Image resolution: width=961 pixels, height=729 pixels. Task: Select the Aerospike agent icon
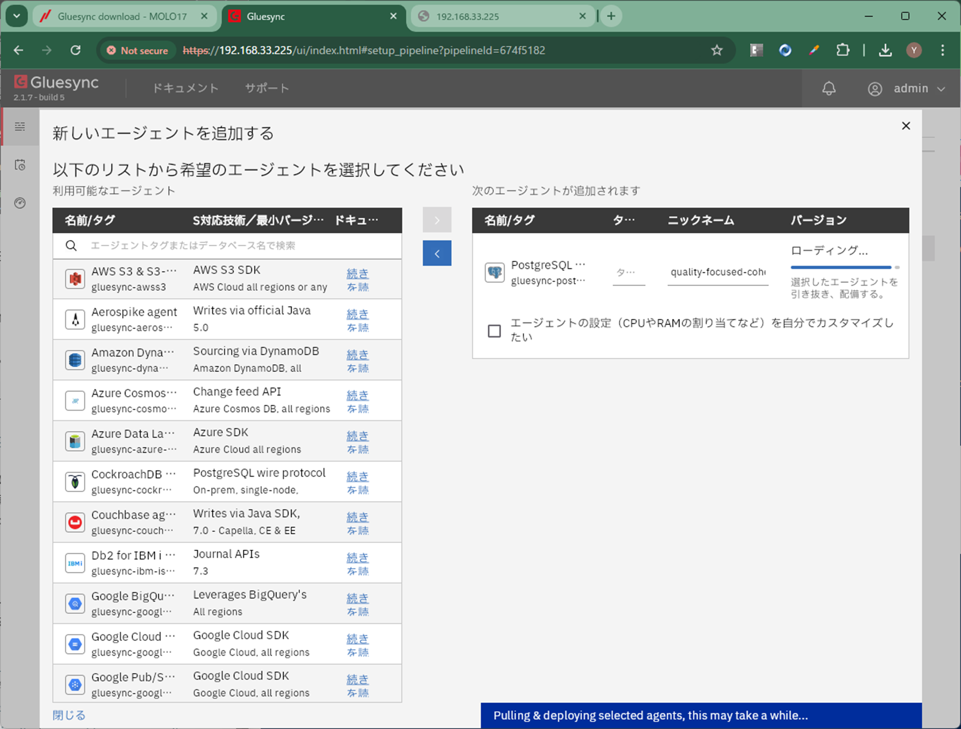(75, 319)
